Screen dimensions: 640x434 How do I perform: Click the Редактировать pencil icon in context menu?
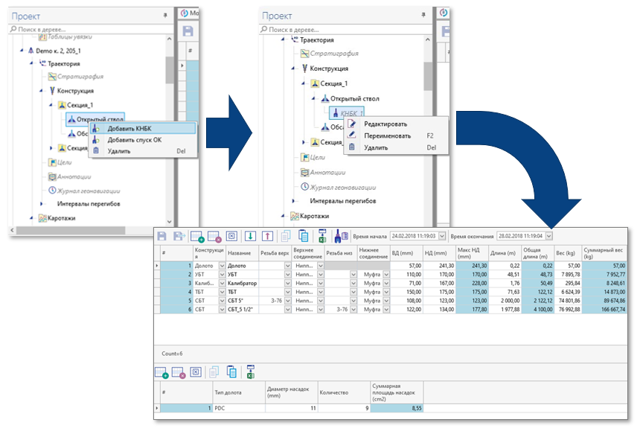pos(351,124)
